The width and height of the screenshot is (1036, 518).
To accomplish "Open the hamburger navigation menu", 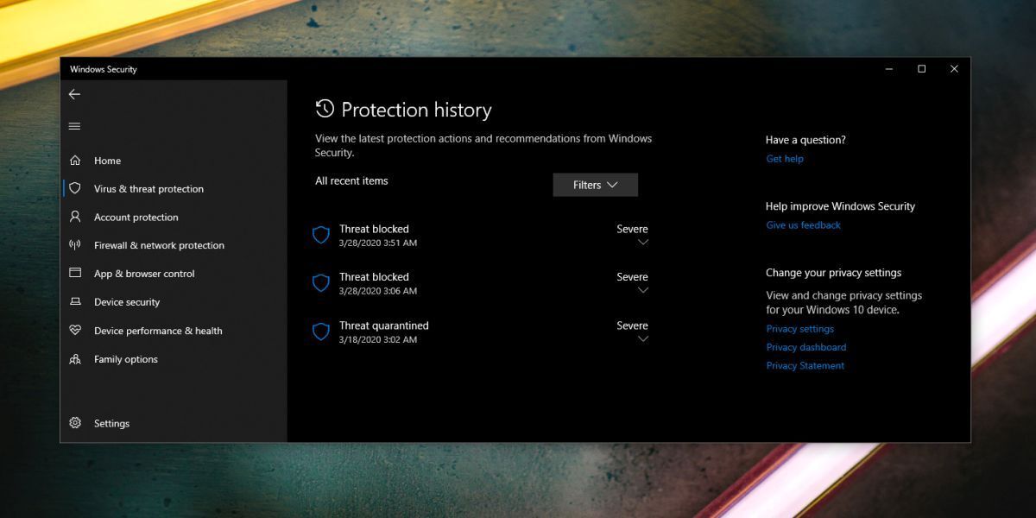I will point(74,126).
